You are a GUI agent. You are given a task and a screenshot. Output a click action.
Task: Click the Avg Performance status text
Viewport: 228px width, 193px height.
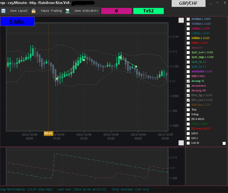[x=26, y=189]
